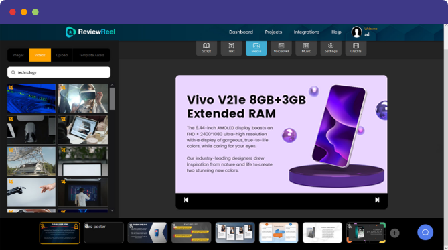Open the Script tool
This screenshot has width=448, height=250.
point(206,48)
